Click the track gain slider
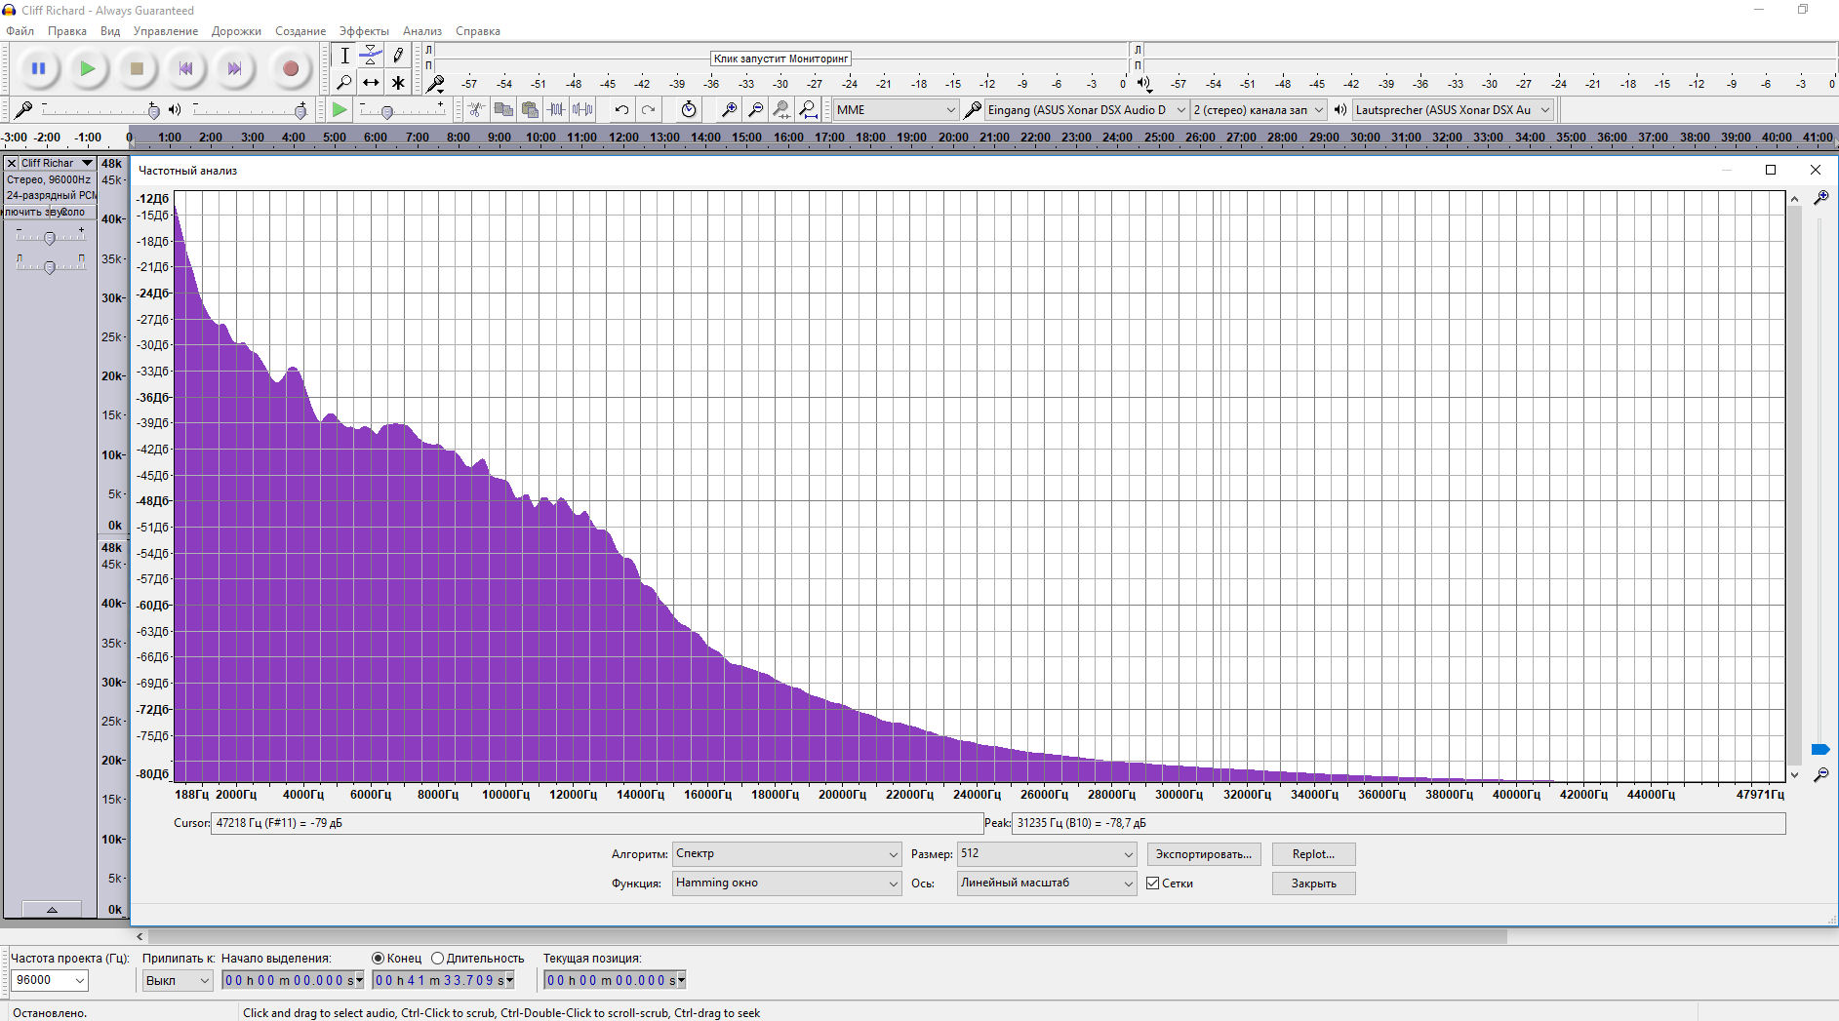The height and width of the screenshot is (1021, 1839). [x=50, y=237]
